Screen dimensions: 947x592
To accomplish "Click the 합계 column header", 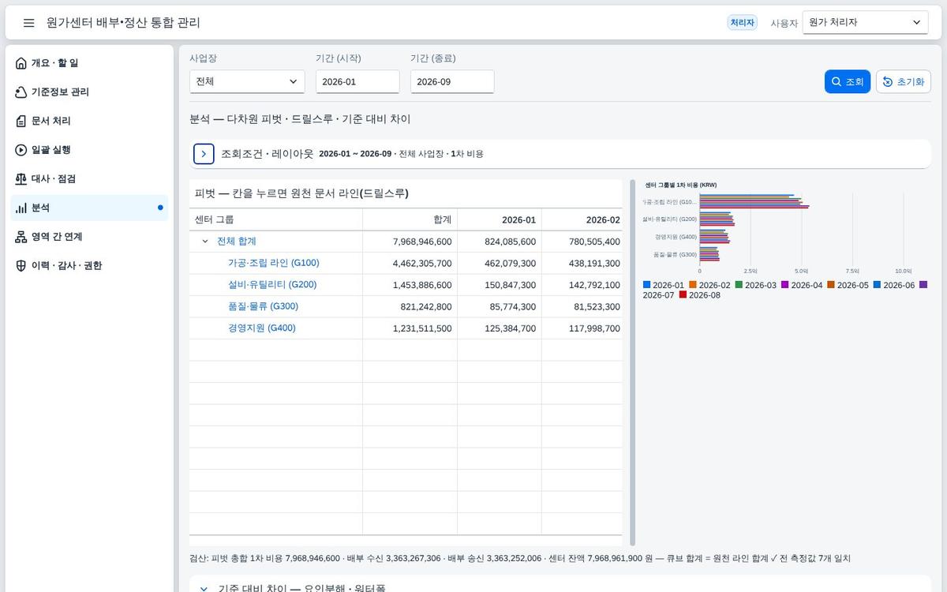I will (410, 219).
